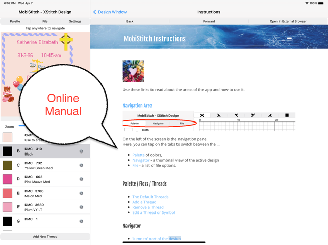The image size is (328, 245).
Task: Open the File options link
Action: tap(135, 165)
